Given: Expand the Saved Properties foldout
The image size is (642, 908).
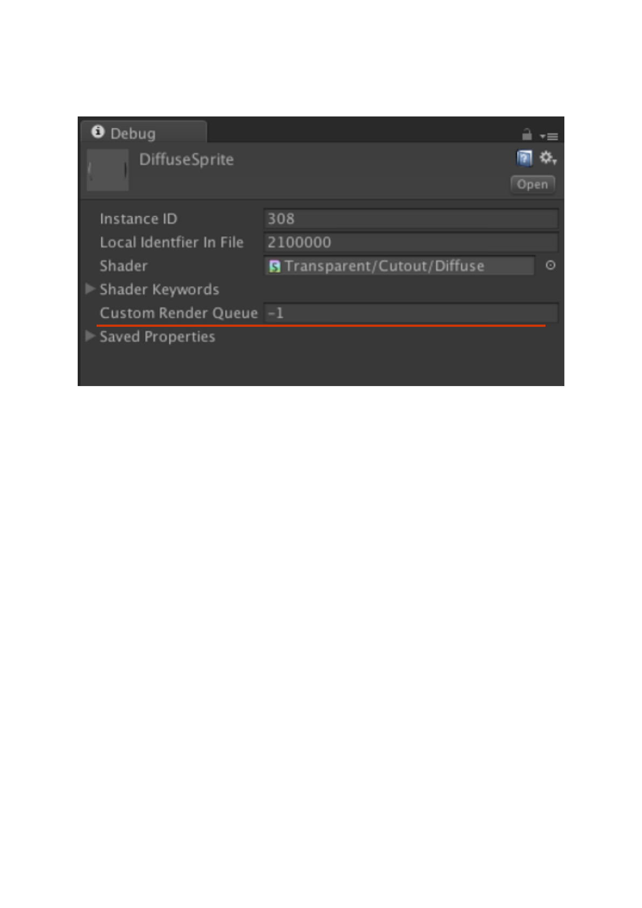Looking at the screenshot, I should click(91, 336).
